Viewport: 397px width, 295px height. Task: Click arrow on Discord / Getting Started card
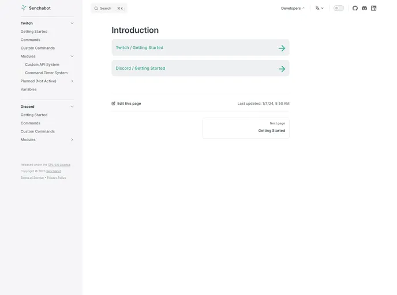click(282, 69)
